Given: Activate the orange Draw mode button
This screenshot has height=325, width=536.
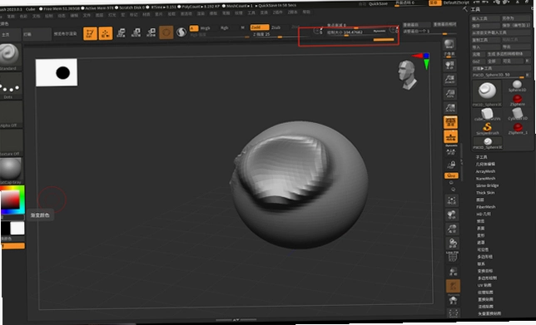Looking at the screenshot, I should click(x=106, y=33).
